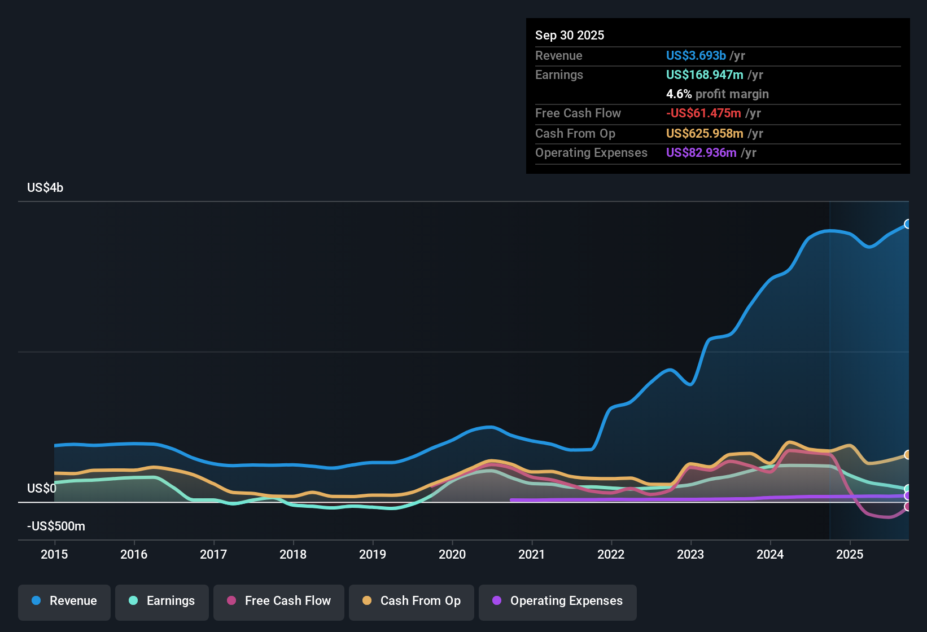Image resolution: width=927 pixels, height=632 pixels.
Task: Click the 4.6% profit margin text
Action: point(718,94)
